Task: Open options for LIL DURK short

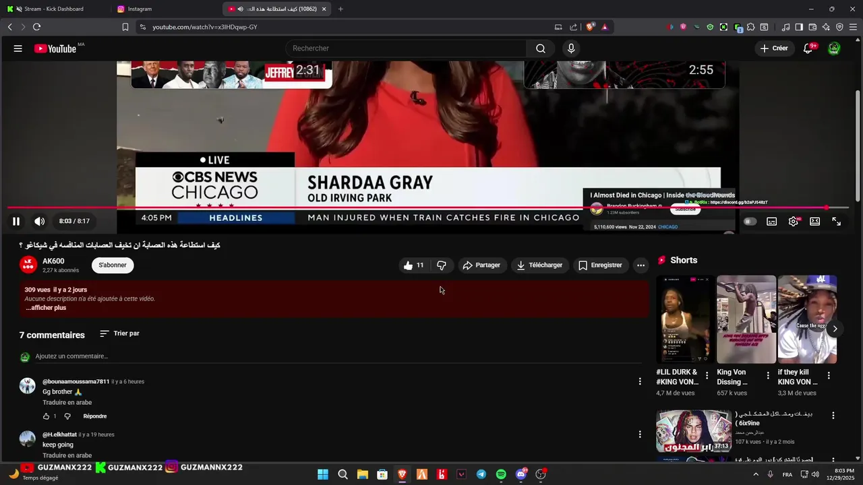Action: pos(707,375)
